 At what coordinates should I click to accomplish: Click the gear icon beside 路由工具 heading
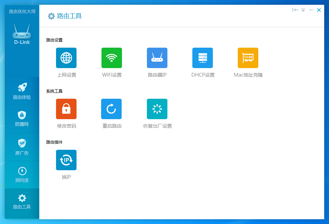(x=51, y=16)
